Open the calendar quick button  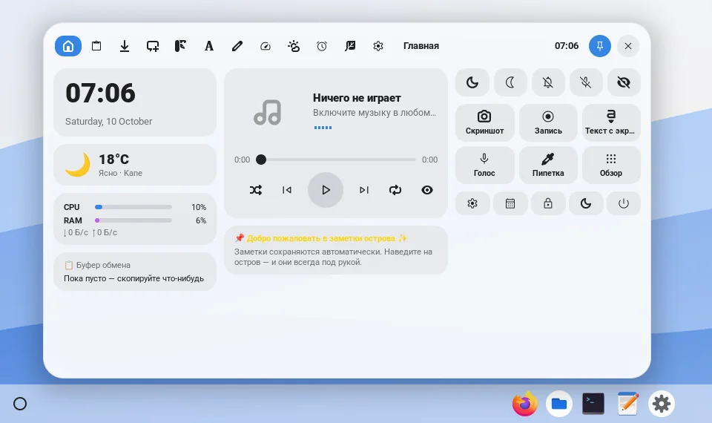pos(510,203)
